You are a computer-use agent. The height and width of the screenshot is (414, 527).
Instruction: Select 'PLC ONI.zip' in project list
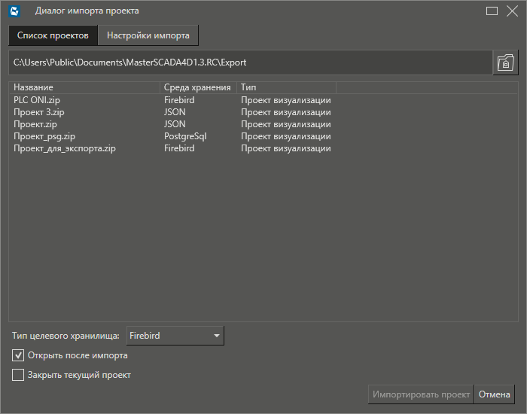[x=37, y=100]
